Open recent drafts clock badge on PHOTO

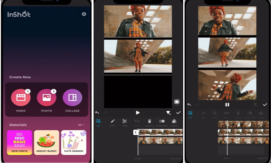coord(53,91)
